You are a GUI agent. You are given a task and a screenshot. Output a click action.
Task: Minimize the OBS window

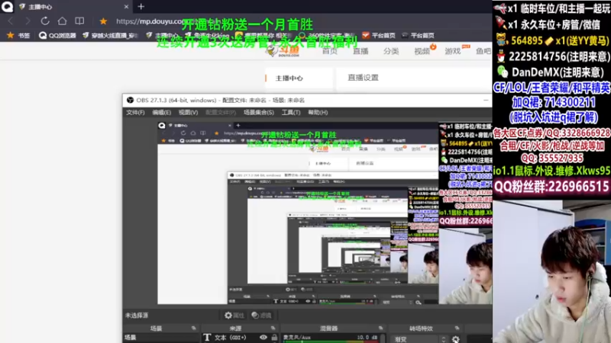(486, 101)
